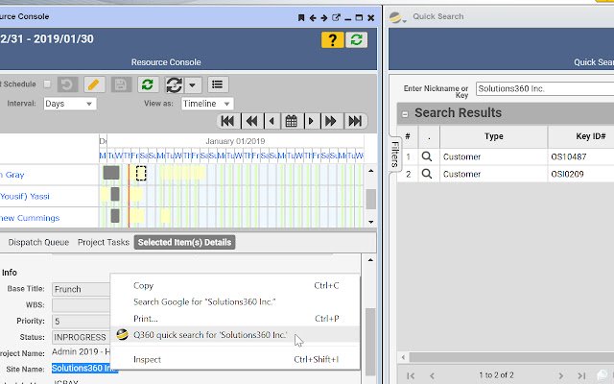
Task: Go forward with the right arrow in console header
Action: (x=324, y=17)
